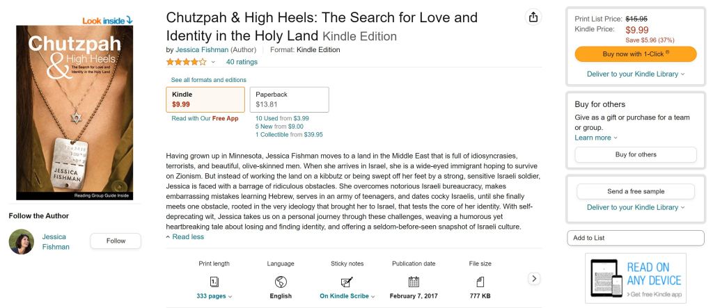Select the Kindle format option

(205, 99)
